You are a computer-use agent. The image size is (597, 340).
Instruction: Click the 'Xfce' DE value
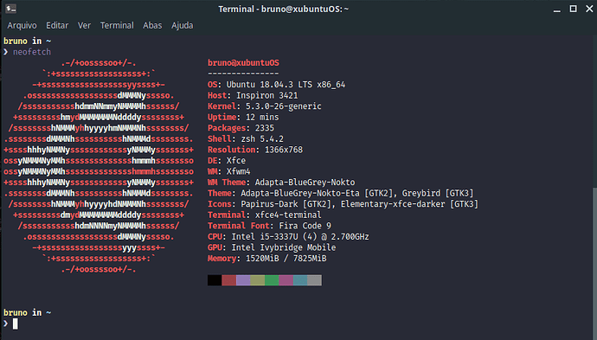(x=236, y=161)
